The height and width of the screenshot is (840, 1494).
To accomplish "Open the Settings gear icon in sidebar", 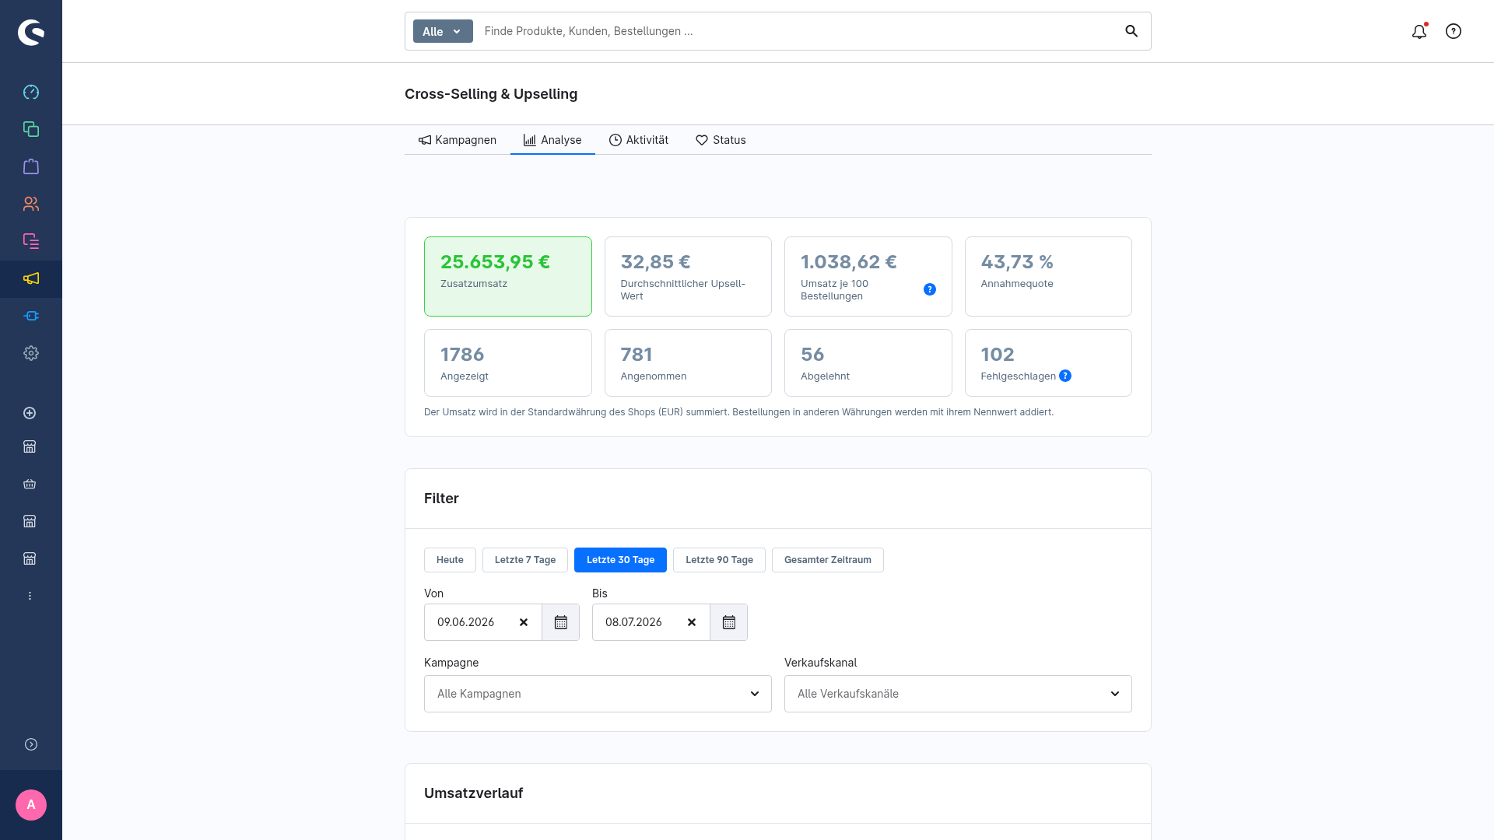I will pyautogui.click(x=31, y=353).
